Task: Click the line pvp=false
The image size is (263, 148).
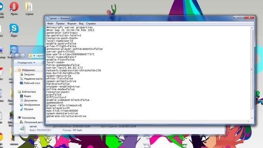Action: click(54, 95)
